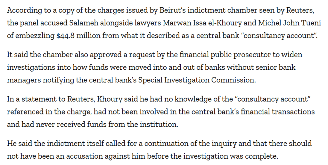Click the phrase "senior bank managers"
The image size is (328, 165).
(x=269, y=67)
